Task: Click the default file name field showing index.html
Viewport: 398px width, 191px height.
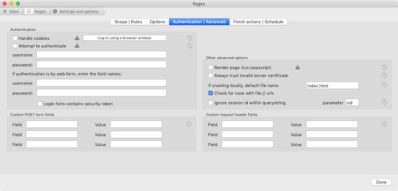Action: point(332,86)
